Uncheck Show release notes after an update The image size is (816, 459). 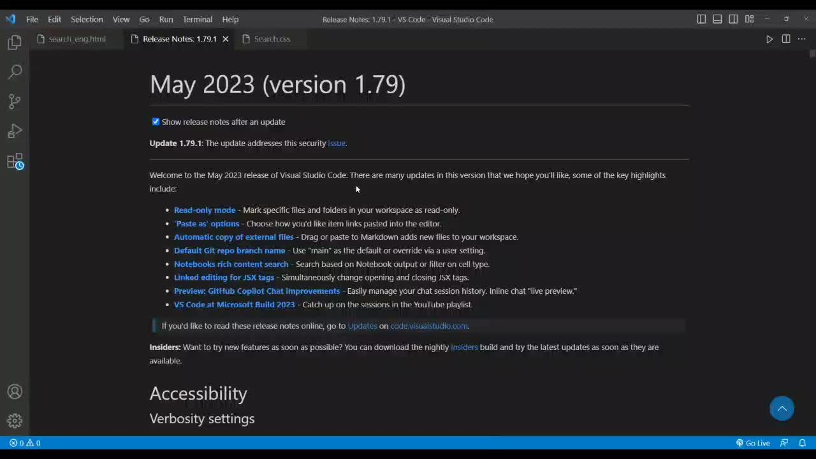[156, 122]
